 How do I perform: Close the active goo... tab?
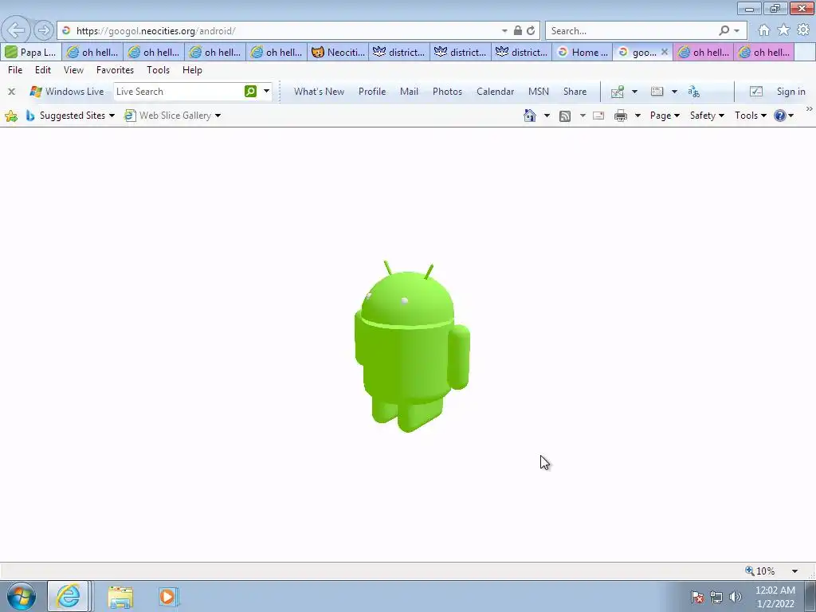(665, 52)
